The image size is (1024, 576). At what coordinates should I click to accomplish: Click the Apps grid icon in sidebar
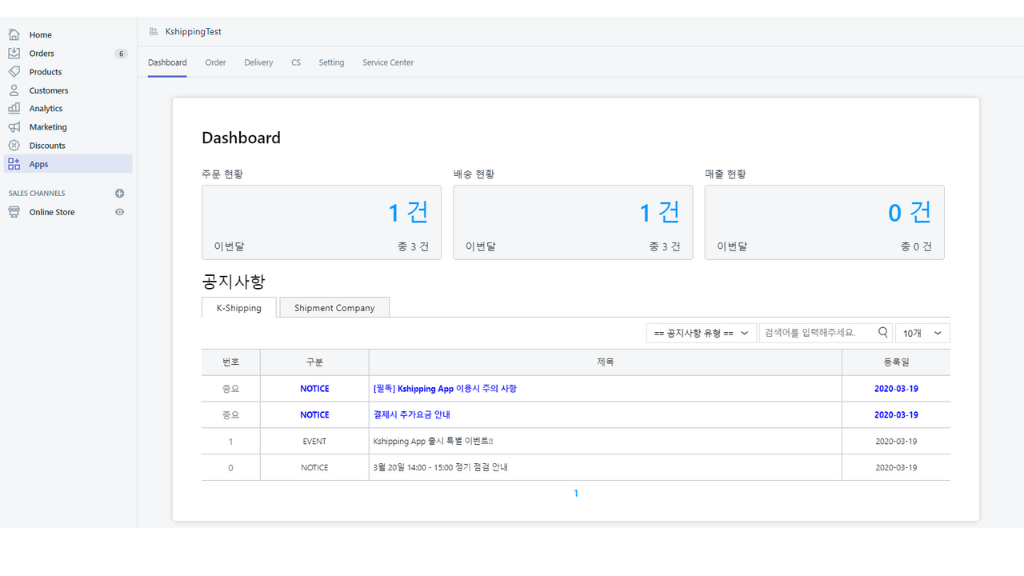click(x=14, y=163)
